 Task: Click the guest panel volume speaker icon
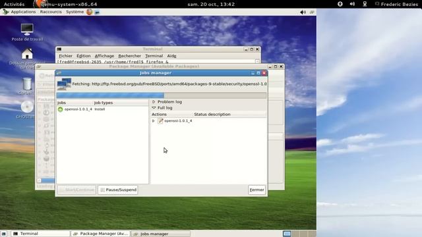coord(303,12)
